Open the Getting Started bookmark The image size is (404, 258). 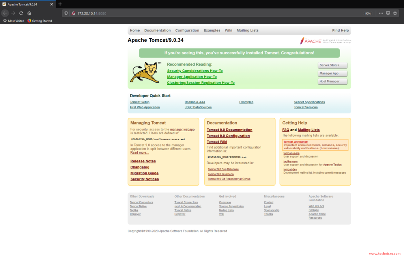[x=40, y=21]
